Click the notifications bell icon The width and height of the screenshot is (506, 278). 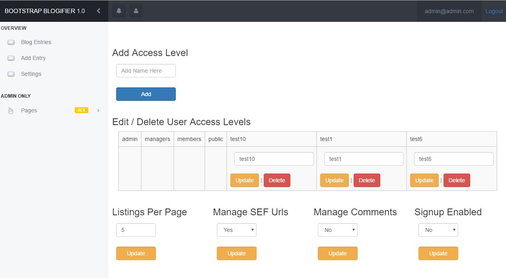119,11
